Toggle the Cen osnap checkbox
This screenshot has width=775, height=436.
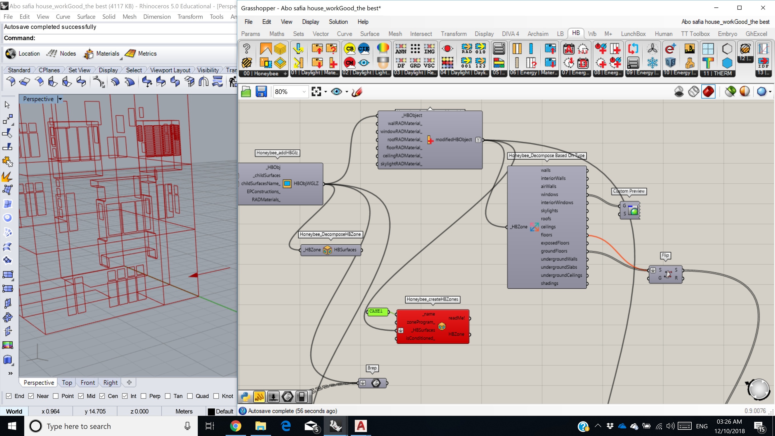tap(102, 396)
